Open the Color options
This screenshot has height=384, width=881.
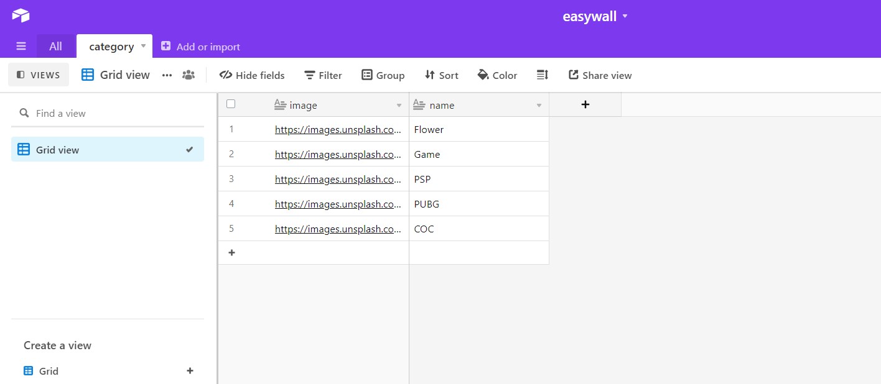click(497, 75)
